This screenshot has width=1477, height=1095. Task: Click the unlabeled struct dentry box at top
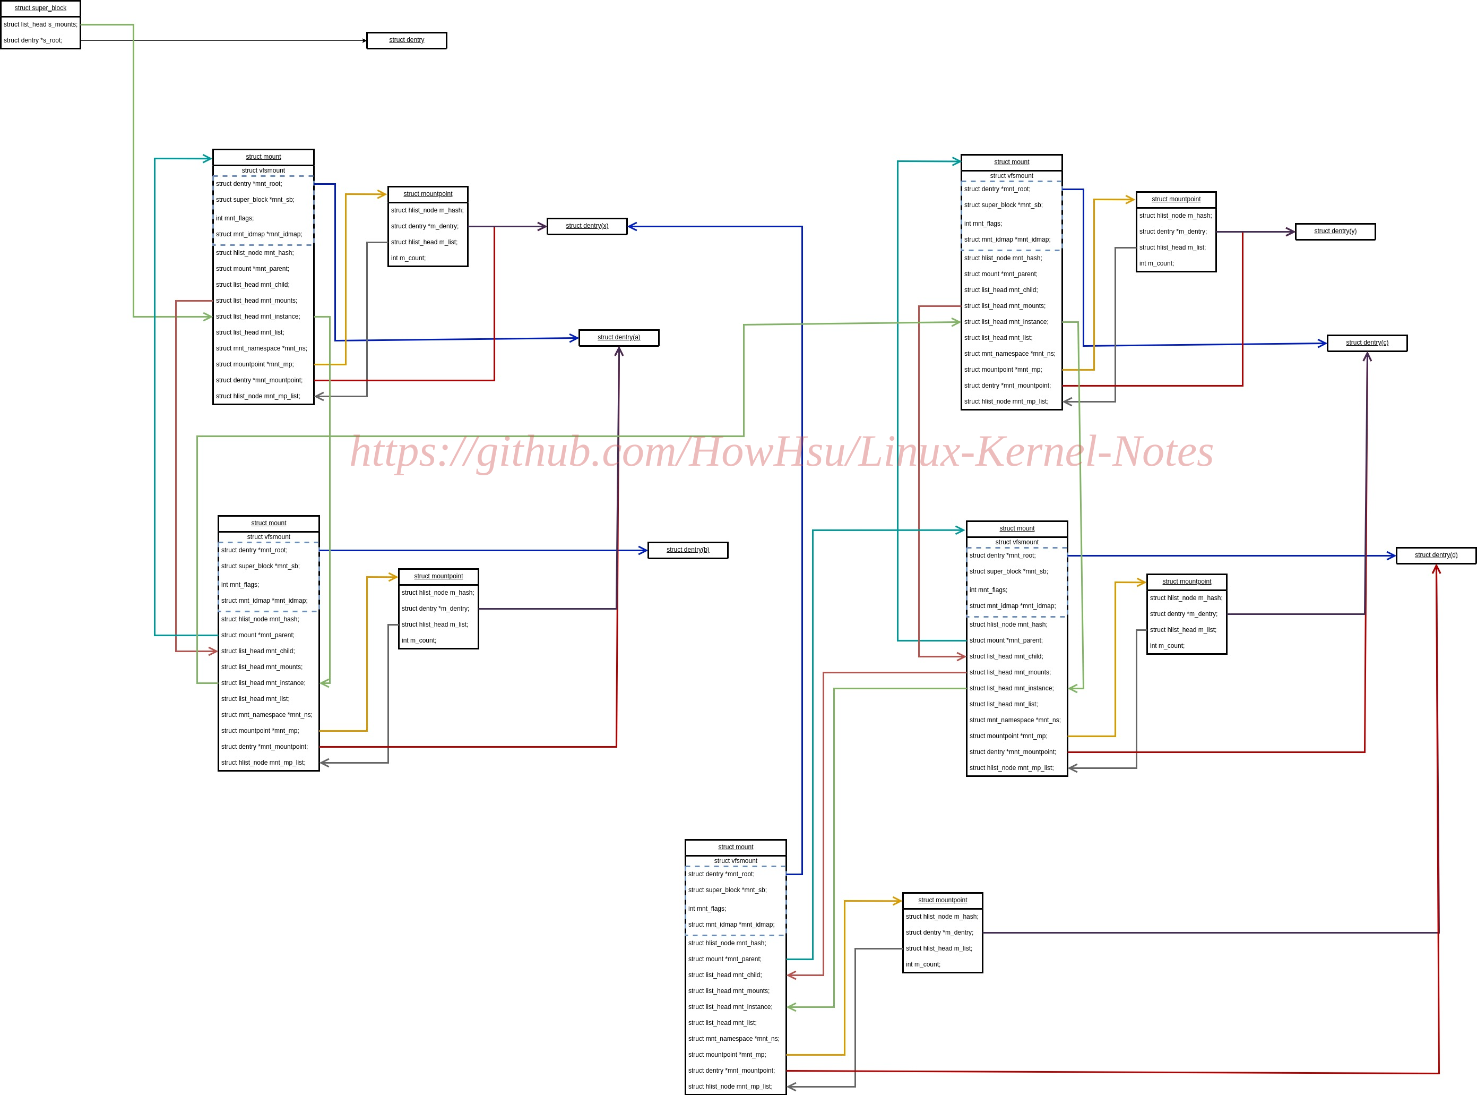coord(407,40)
